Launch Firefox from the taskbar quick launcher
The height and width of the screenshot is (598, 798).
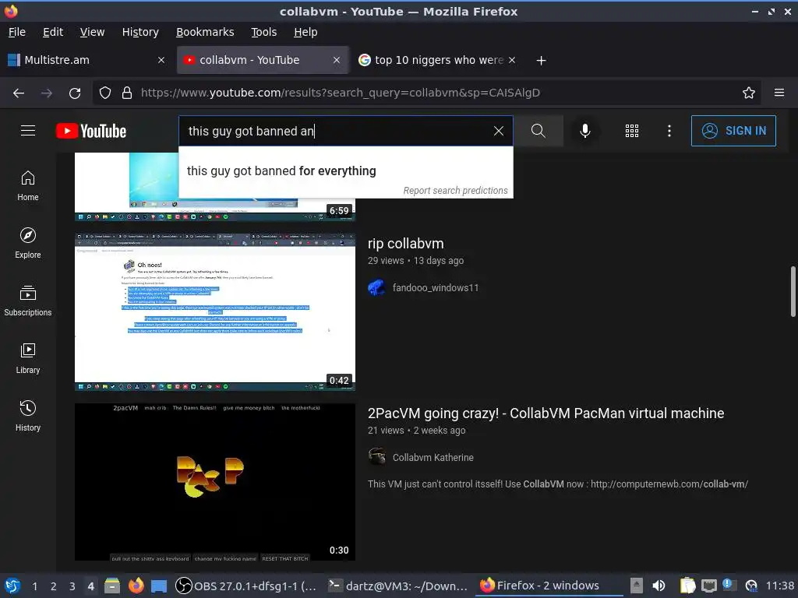pos(136,586)
